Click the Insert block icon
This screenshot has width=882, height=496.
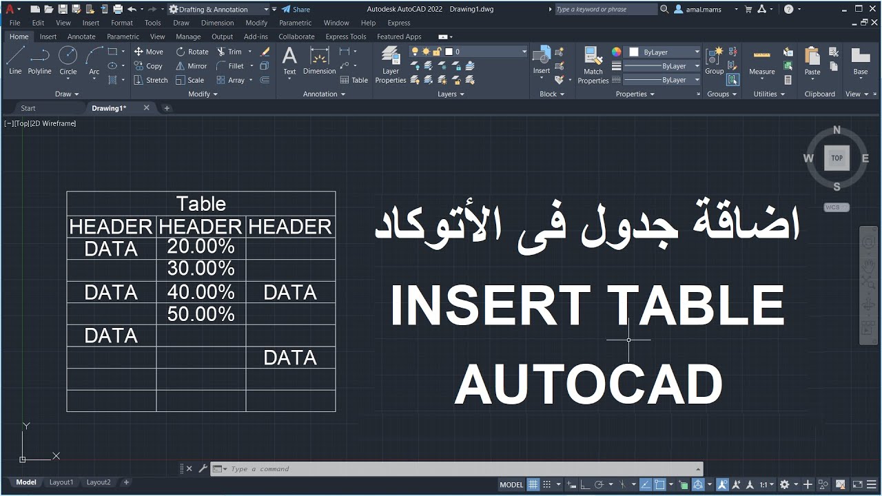click(542, 61)
